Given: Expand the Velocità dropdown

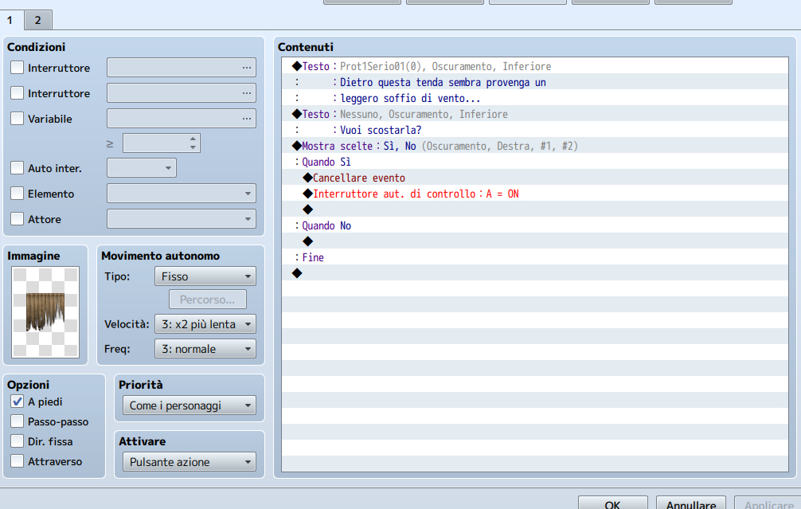Looking at the screenshot, I should tap(204, 324).
